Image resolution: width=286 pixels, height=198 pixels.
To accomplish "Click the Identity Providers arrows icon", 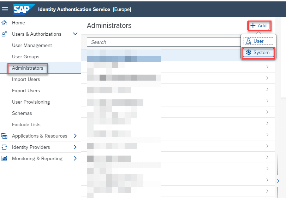I will coord(4,147).
